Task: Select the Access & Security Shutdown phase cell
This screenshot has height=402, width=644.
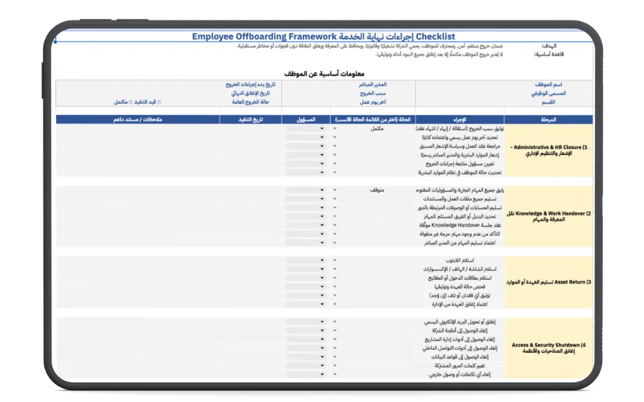Action: coord(549,348)
